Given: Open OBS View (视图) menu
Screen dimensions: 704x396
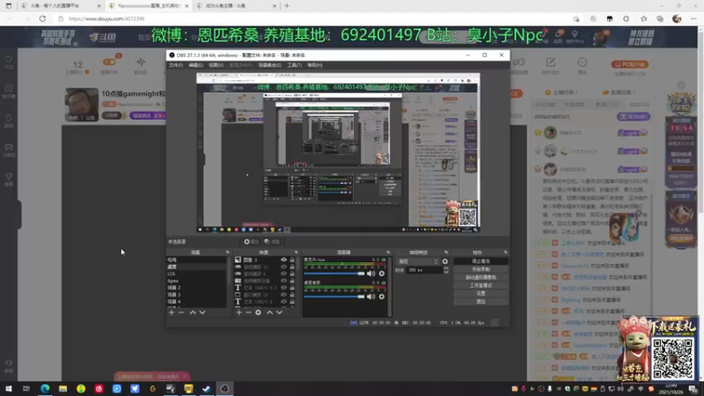Looking at the screenshot, I should click(x=216, y=65).
